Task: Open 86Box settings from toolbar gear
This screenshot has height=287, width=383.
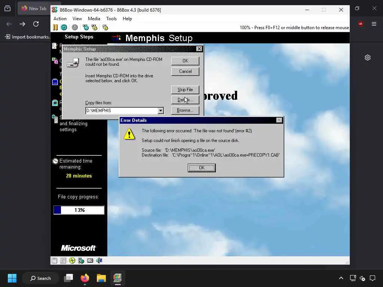Action: [x=105, y=27]
